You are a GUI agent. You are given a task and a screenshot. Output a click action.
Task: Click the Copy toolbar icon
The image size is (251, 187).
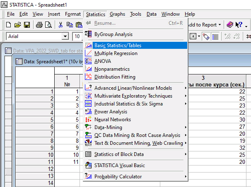pyautogui.click(x=70, y=25)
